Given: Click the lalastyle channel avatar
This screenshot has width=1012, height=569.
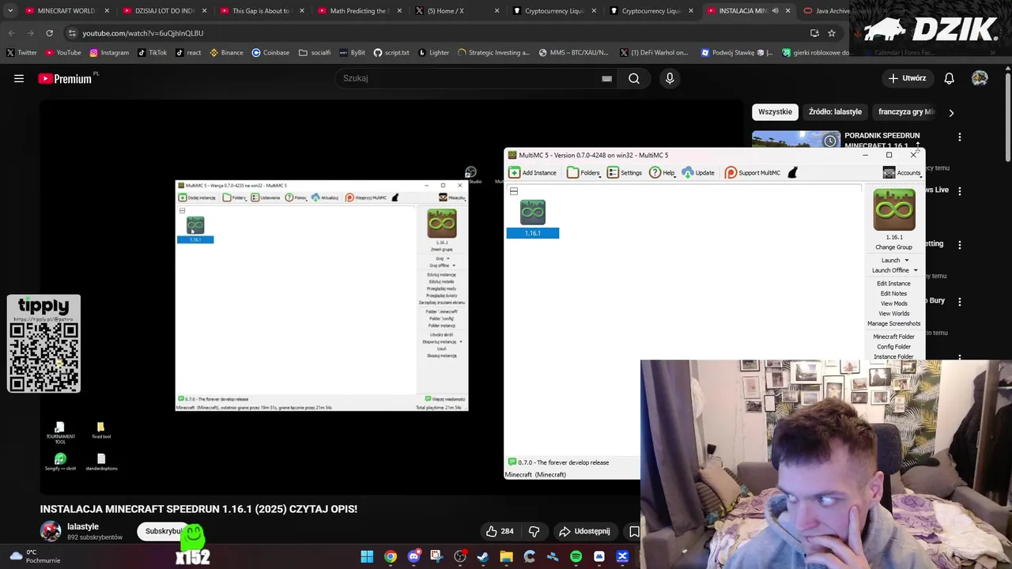Looking at the screenshot, I should tap(51, 531).
